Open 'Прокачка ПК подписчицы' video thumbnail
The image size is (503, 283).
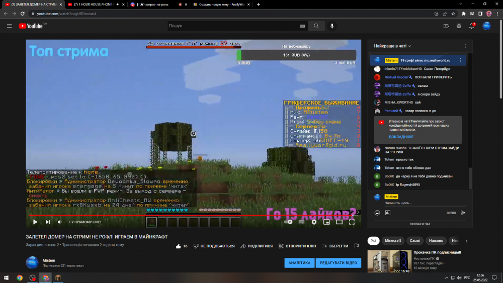389,261
